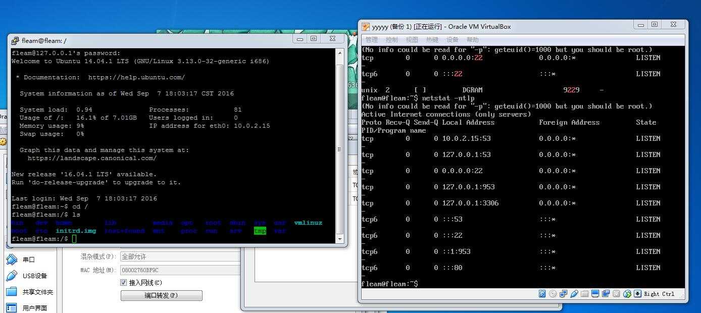The image size is (701, 313).
Task: Click mouse integration globe icon in status bar
Action: click(627, 293)
